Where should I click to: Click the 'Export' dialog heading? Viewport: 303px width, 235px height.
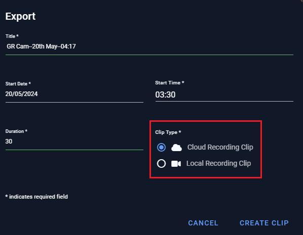pos(20,16)
